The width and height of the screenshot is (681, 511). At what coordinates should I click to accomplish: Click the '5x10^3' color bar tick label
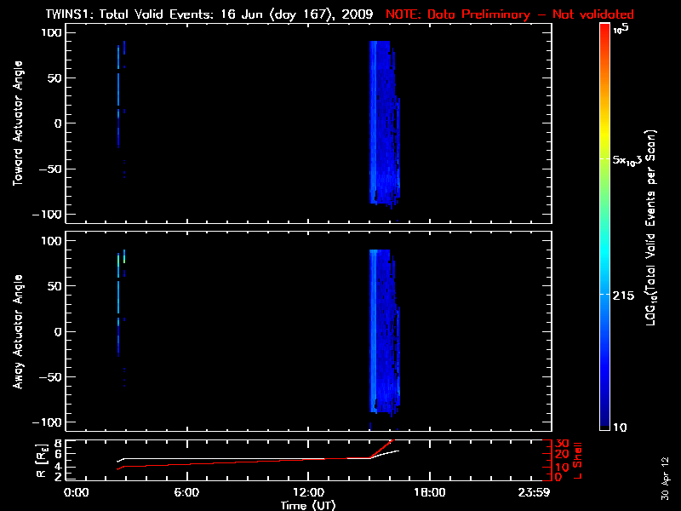tap(630, 160)
